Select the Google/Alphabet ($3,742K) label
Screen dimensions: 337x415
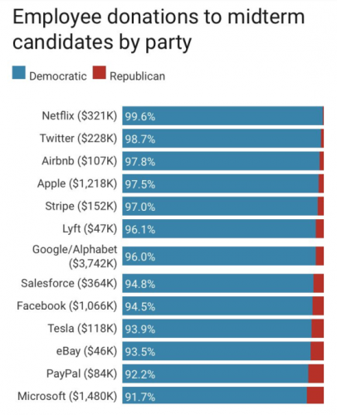click(75, 256)
